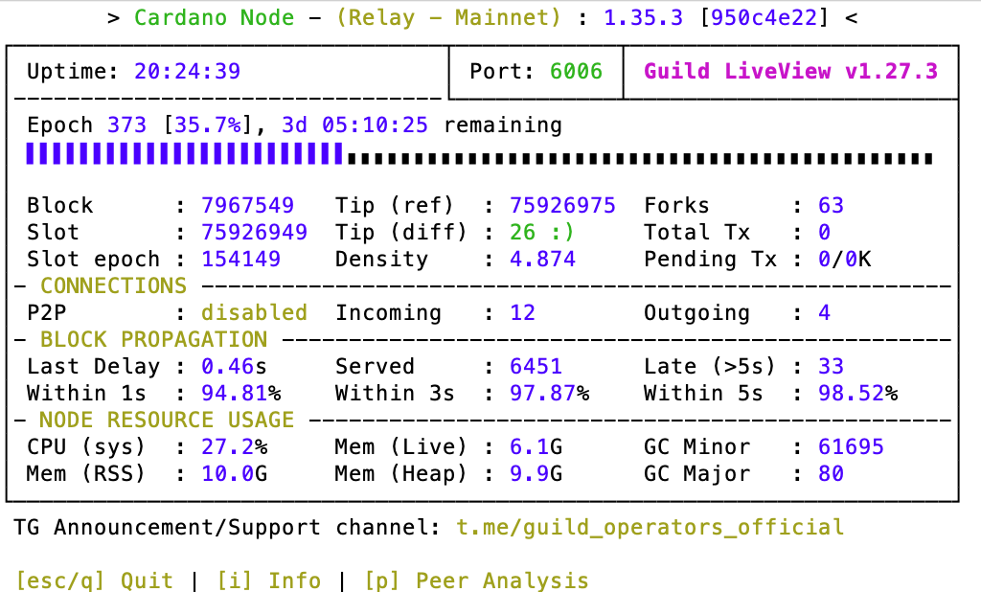The image size is (981, 592).
Task: Click the Tip (diff) value 26 :)
Action: (542, 232)
